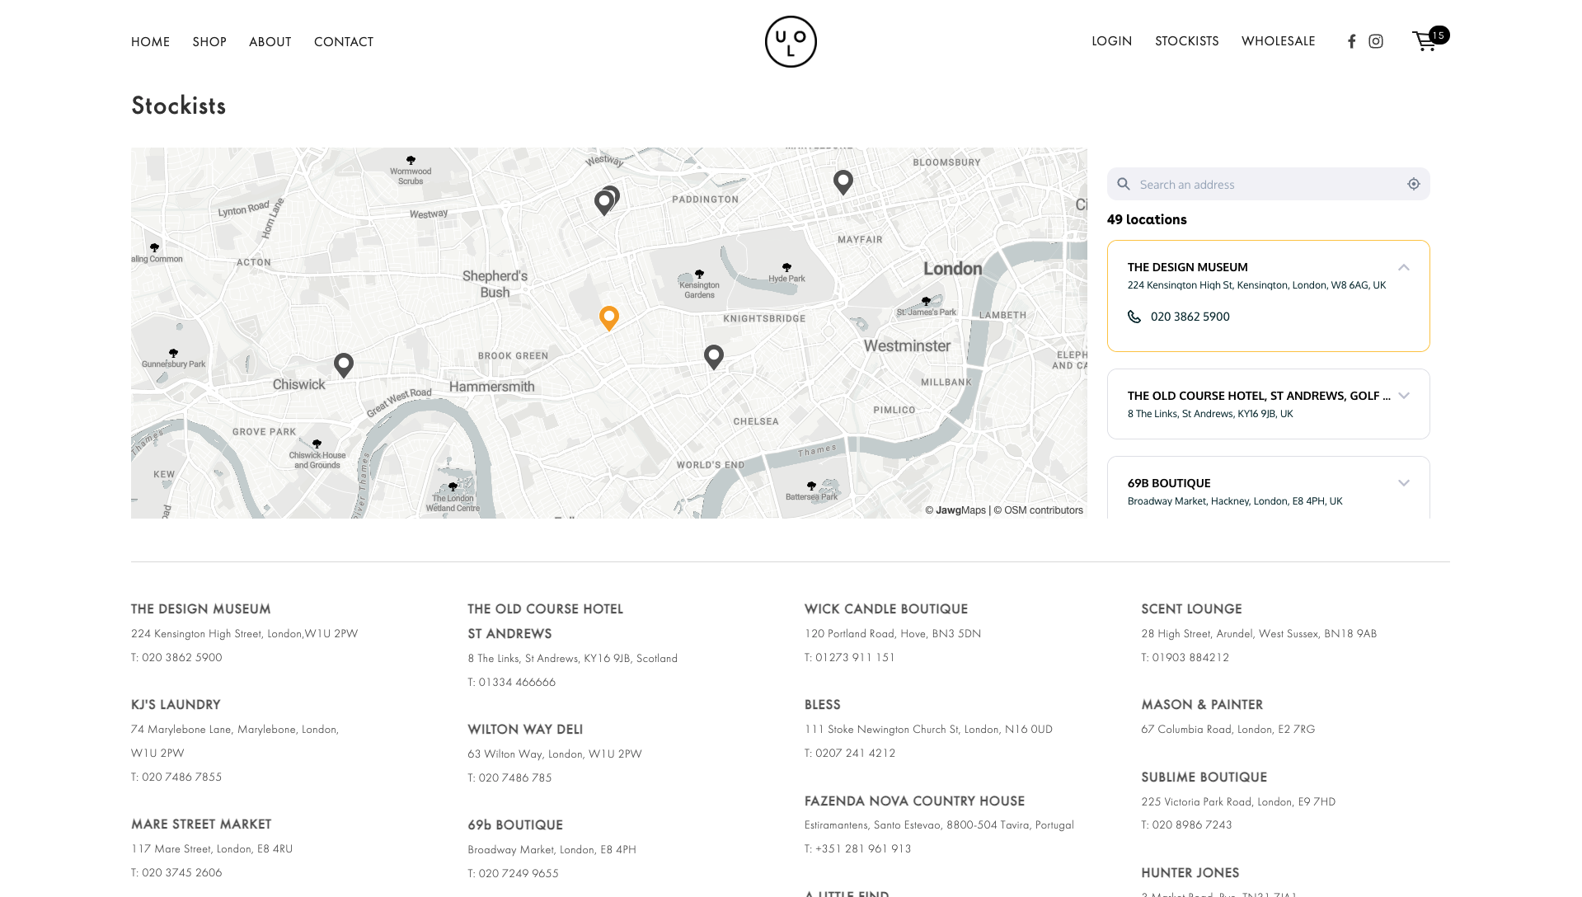Click the Bless stockist heading
This screenshot has height=897, width=1582.
823,704
